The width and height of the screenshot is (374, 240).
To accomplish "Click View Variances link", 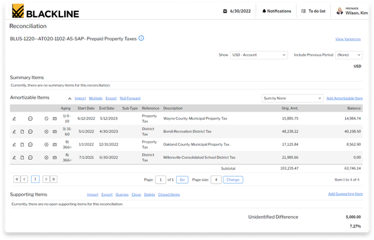I will (348, 39).
